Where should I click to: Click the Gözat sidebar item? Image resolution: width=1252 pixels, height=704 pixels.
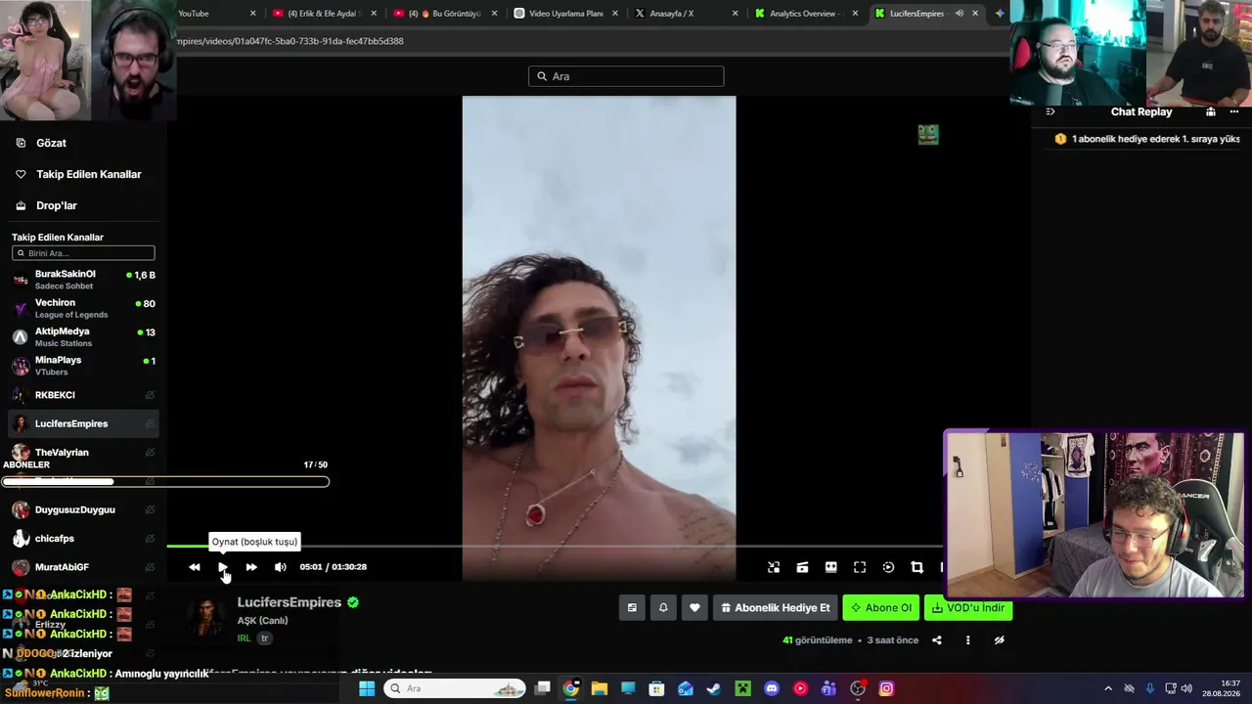click(83, 143)
